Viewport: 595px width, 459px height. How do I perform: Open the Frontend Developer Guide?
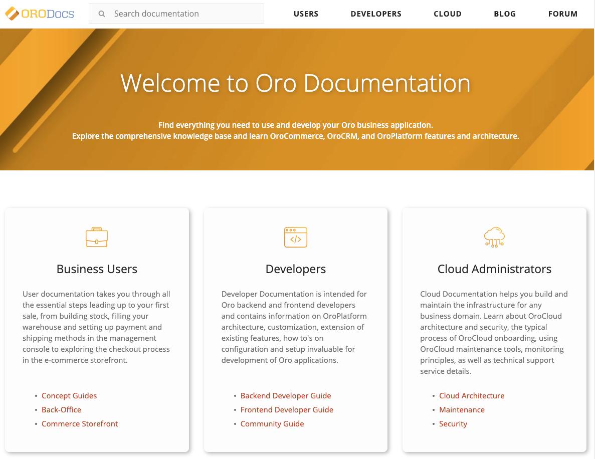287,410
